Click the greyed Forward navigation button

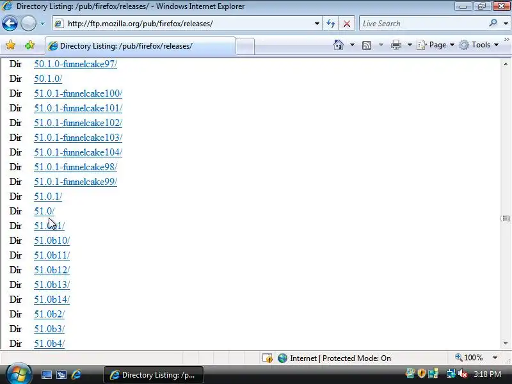(x=28, y=24)
